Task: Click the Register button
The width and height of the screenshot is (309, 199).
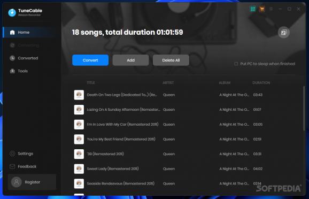Action: [32, 182]
